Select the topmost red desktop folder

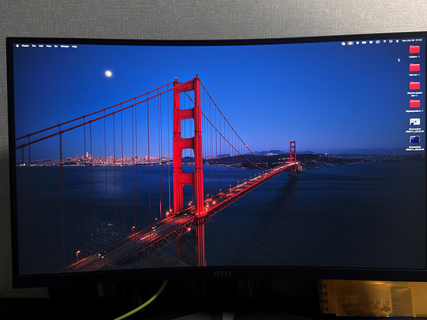[415, 50]
